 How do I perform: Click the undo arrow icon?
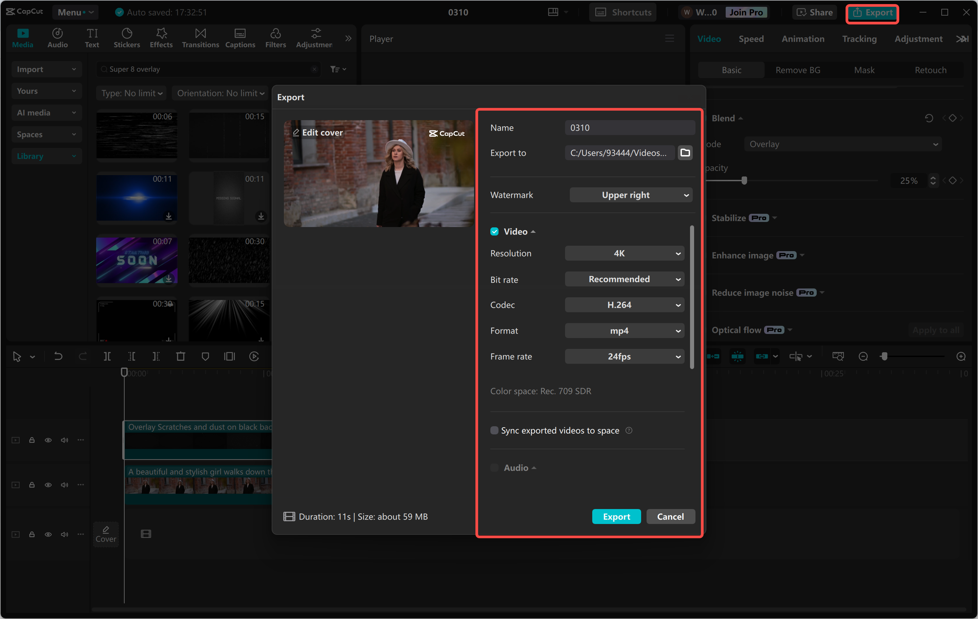(x=58, y=356)
